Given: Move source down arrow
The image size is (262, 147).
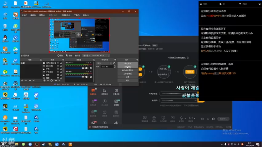Looking at the screenshot, I should click(x=60, y=80).
